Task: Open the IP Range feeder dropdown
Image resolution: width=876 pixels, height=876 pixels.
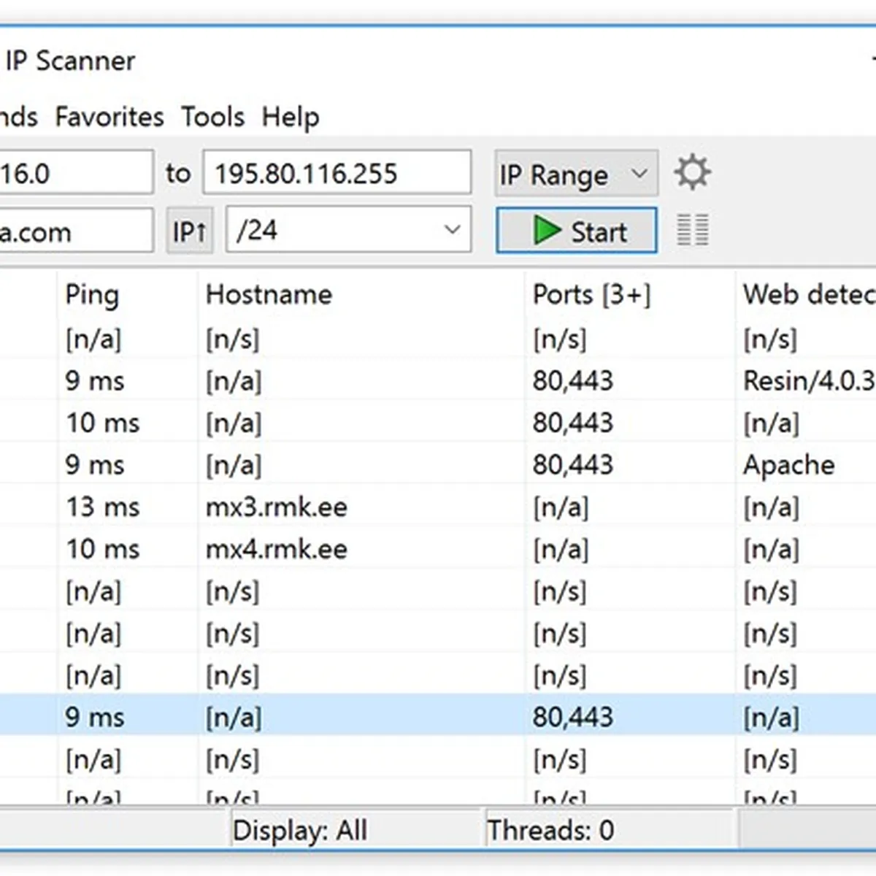Action: tap(576, 174)
